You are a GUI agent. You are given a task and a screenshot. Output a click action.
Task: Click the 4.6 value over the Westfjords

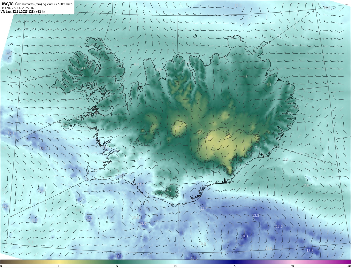coord(84,68)
